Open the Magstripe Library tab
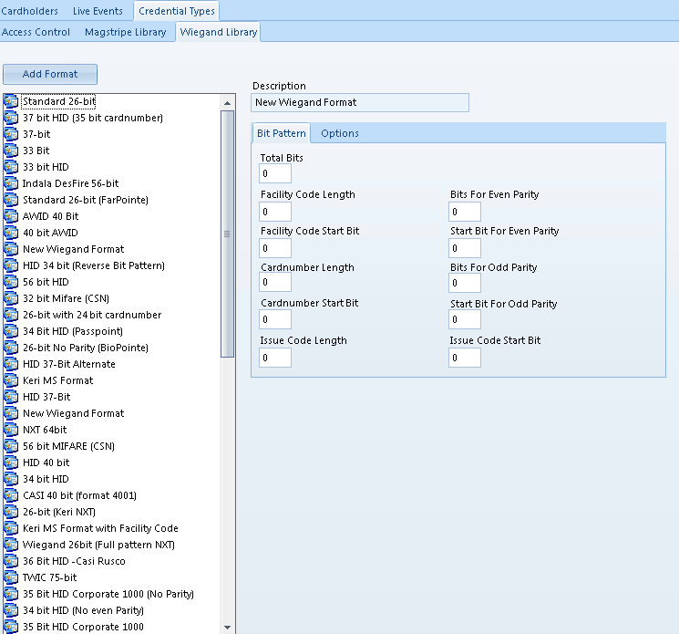 [125, 32]
